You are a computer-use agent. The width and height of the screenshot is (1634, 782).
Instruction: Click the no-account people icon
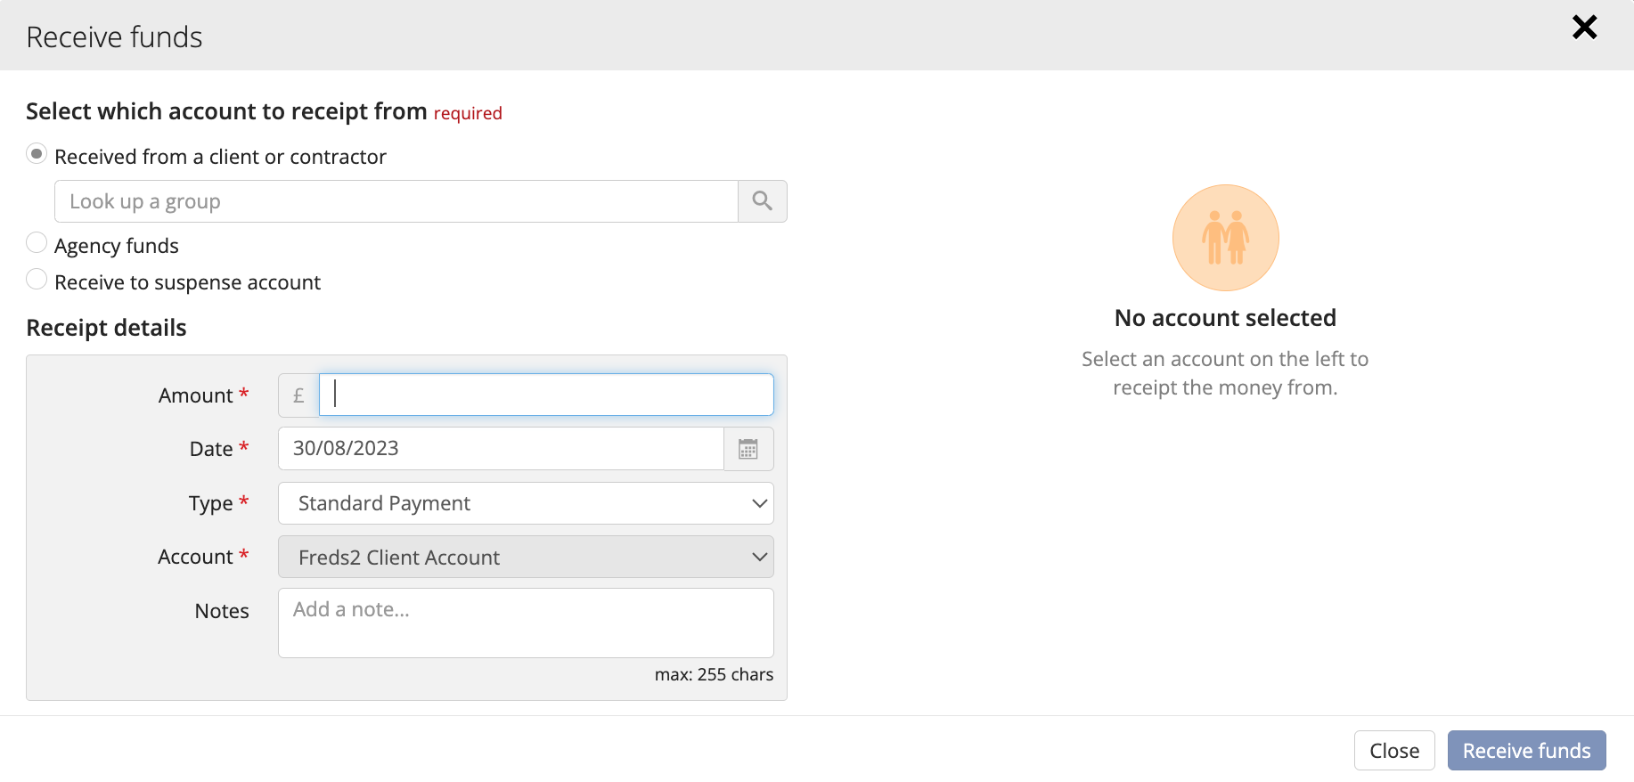coord(1225,238)
